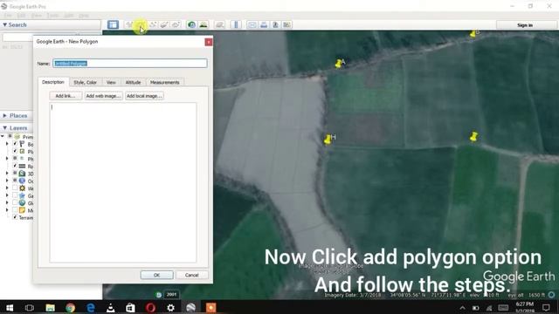Collapse the Primary Database tree node

tap(3, 136)
